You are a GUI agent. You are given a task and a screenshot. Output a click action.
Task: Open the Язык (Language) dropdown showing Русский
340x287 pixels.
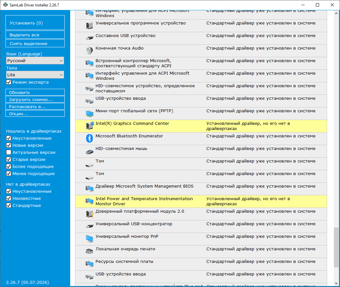(x=35, y=61)
